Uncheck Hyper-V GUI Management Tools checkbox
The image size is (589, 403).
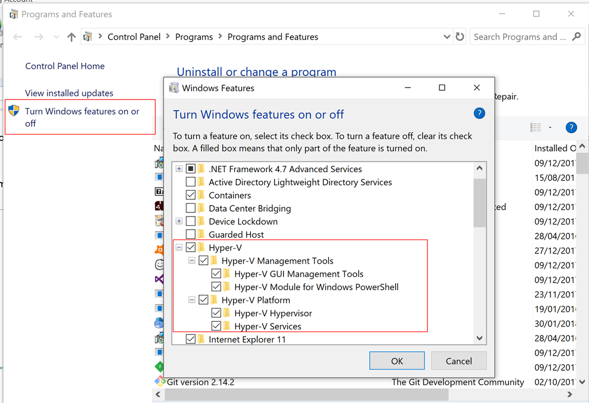[216, 273]
